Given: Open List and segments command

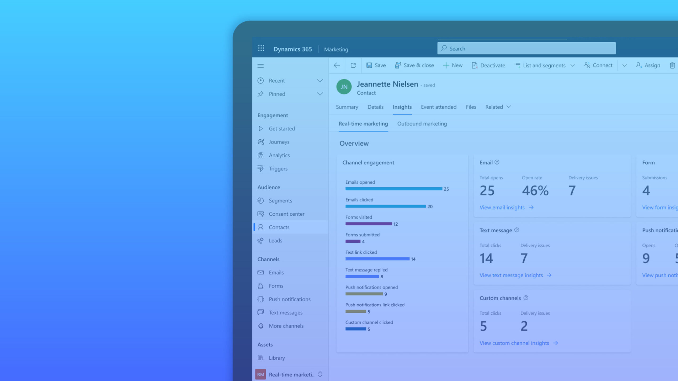Looking at the screenshot, I should [540, 65].
